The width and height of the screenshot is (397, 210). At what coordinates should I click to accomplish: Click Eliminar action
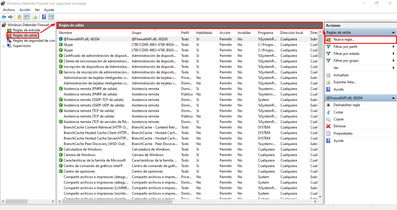[340, 126]
